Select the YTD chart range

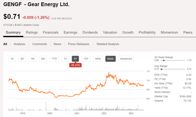54,59
